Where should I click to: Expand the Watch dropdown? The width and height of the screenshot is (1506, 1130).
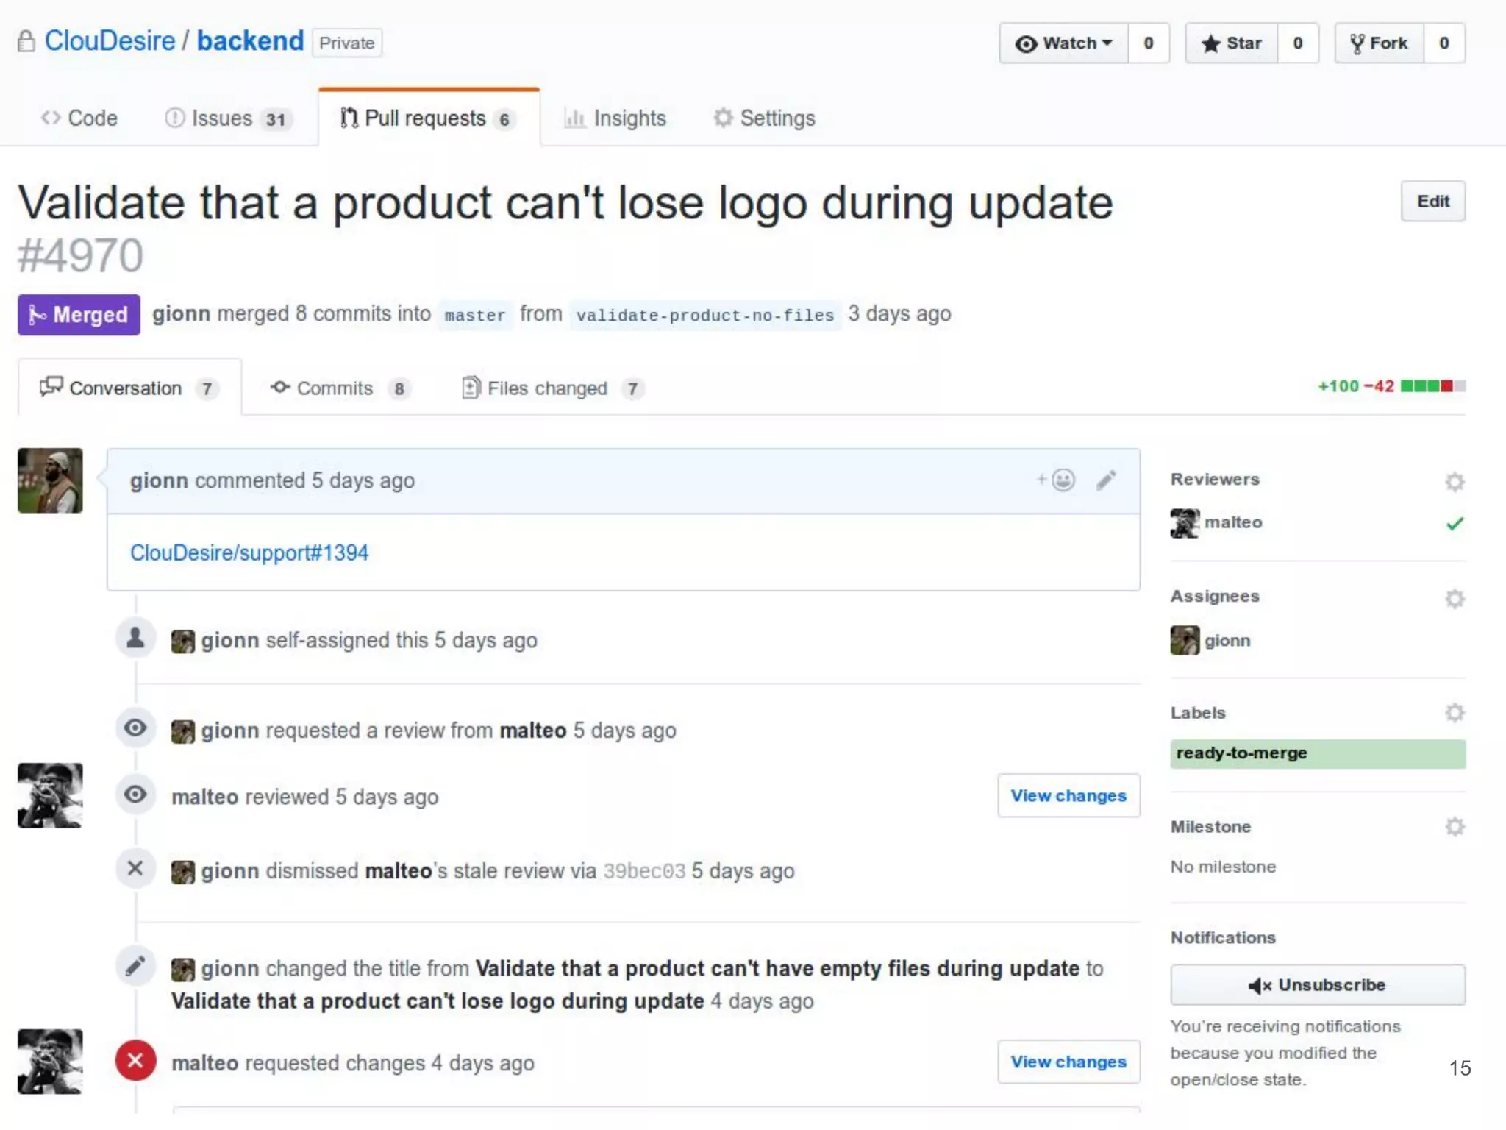pos(1063,43)
